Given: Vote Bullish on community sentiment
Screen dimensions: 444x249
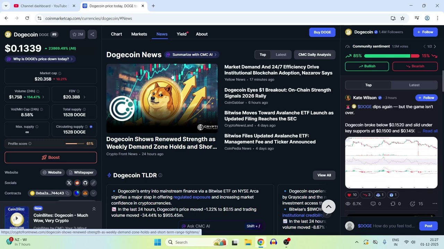Looking at the screenshot, I should [367, 66].
